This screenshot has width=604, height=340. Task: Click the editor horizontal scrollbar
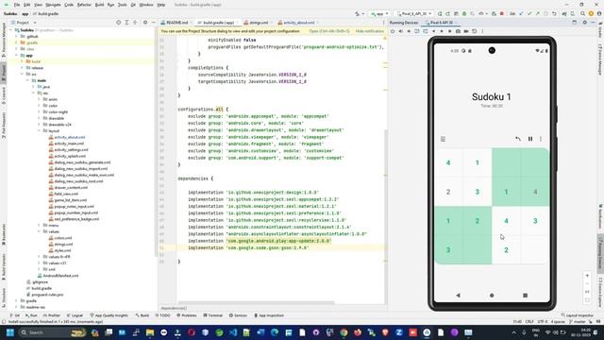tap(256, 303)
